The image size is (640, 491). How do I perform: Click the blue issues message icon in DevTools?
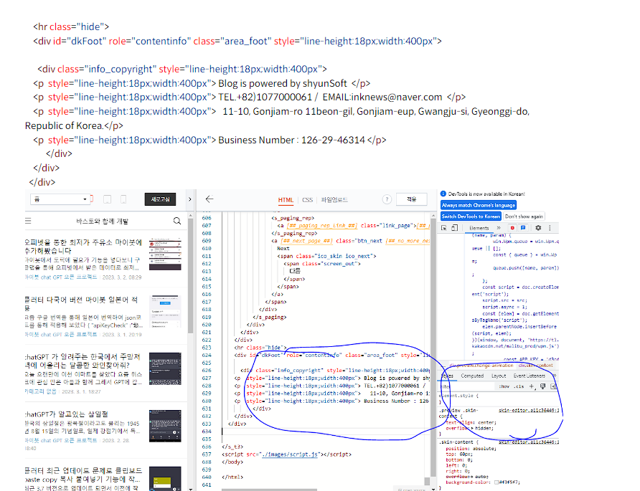pos(523,228)
